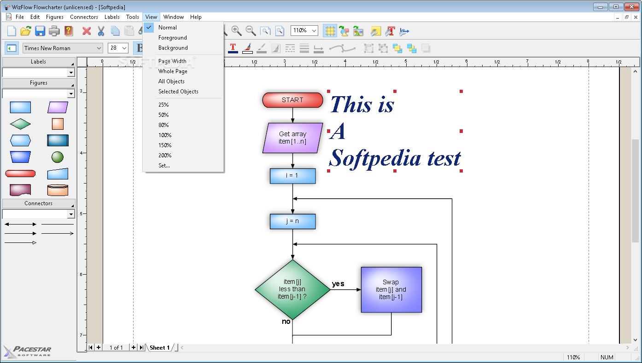Select the green circle figure
This screenshot has width=642, height=363.
click(x=58, y=157)
